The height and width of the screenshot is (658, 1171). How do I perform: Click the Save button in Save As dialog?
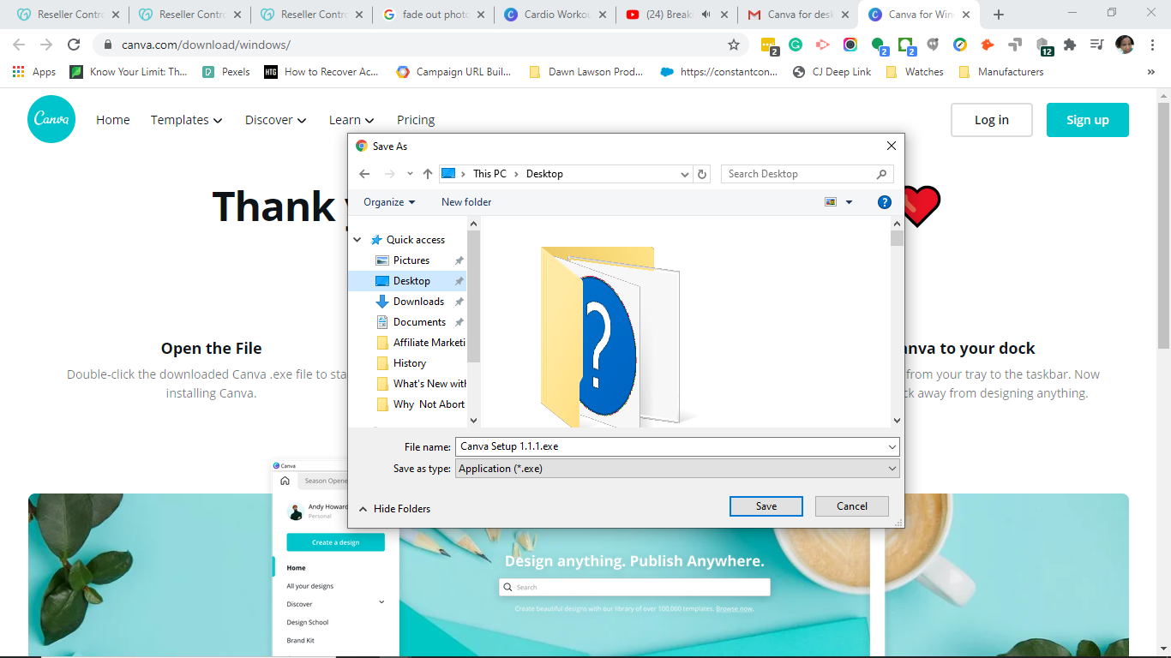766,506
